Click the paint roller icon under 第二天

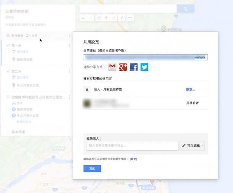point(14,78)
